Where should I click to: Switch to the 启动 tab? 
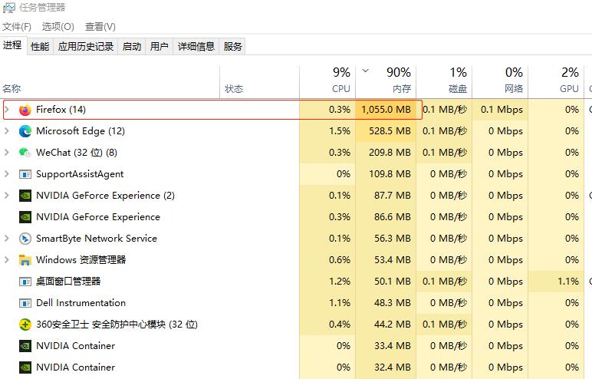(132, 47)
